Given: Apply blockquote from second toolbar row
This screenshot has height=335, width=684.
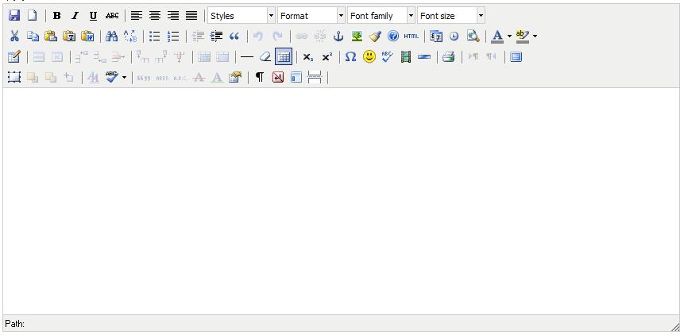Looking at the screenshot, I should click(x=234, y=37).
